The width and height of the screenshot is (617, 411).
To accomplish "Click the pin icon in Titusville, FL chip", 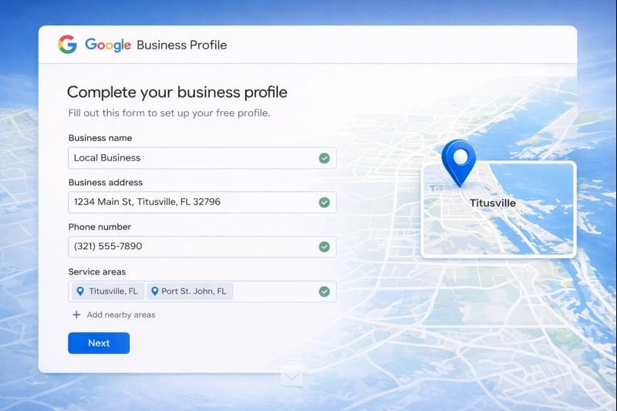I will (80, 291).
